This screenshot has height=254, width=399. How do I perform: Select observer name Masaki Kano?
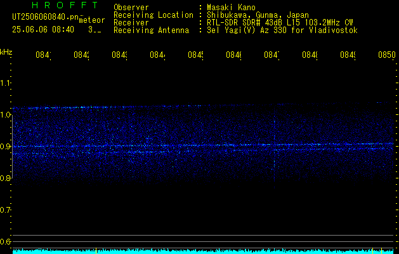[x=231, y=7]
